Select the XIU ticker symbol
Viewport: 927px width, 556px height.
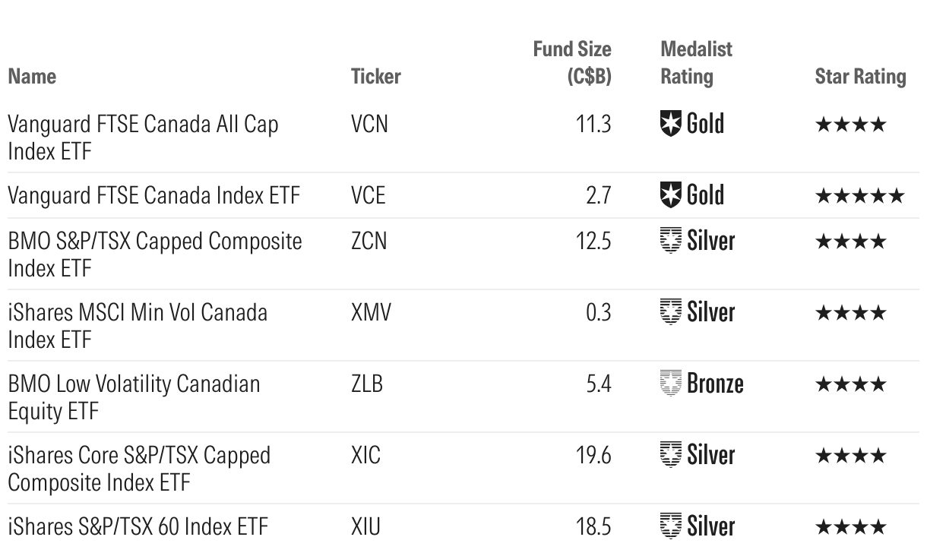click(x=365, y=526)
